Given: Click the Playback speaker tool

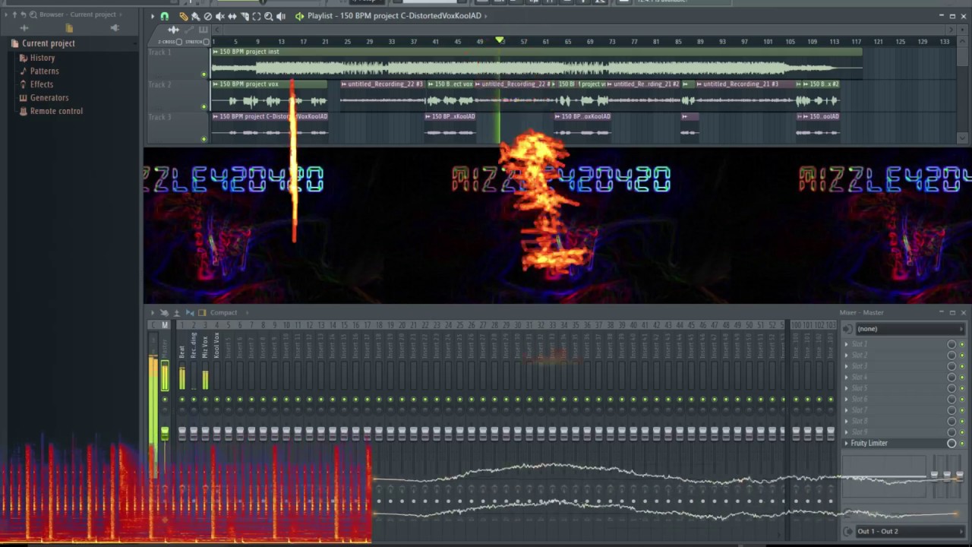Looking at the screenshot, I should (281, 16).
